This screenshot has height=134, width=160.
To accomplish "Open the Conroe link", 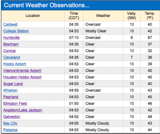I will pyautogui.click(x=9, y=51).
